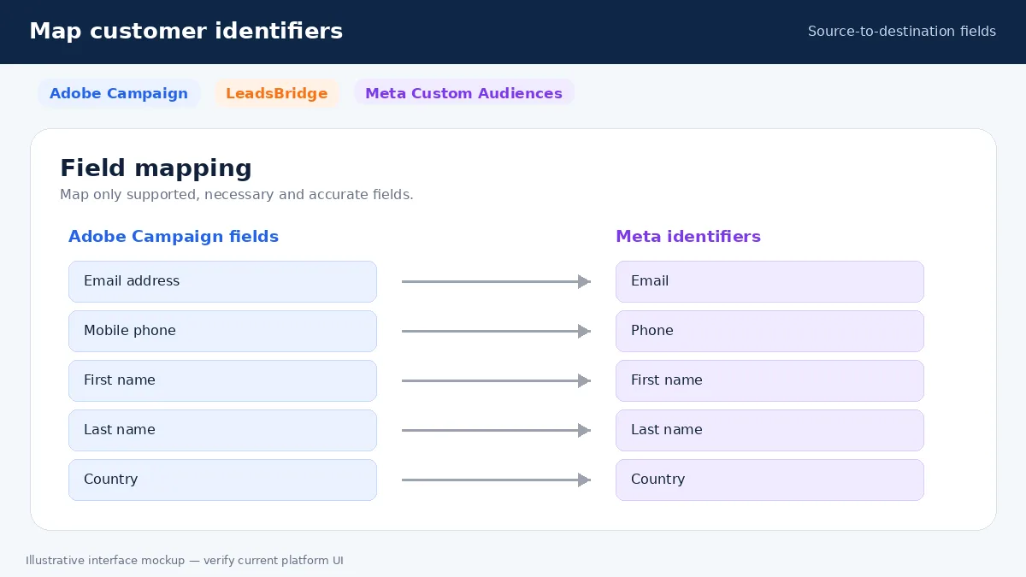Click the Meta identifiers column header
The height and width of the screenshot is (577, 1026).
688,237
